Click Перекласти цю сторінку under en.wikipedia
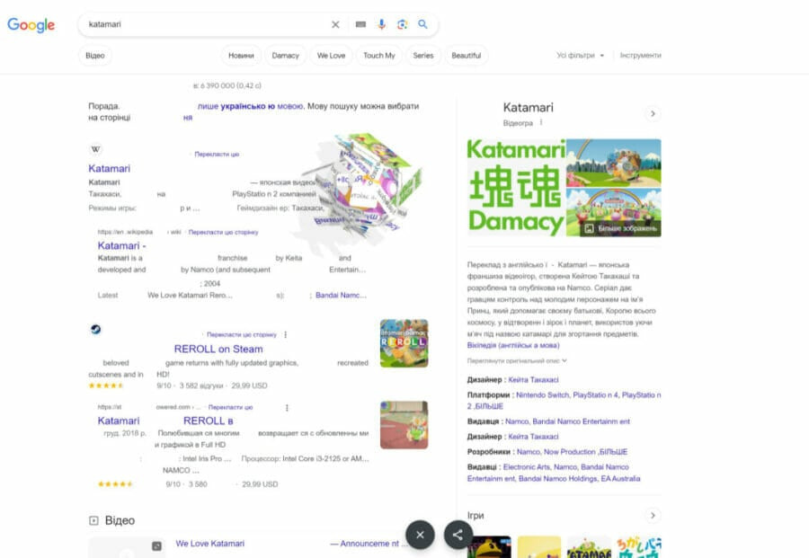809x558 pixels. click(224, 232)
